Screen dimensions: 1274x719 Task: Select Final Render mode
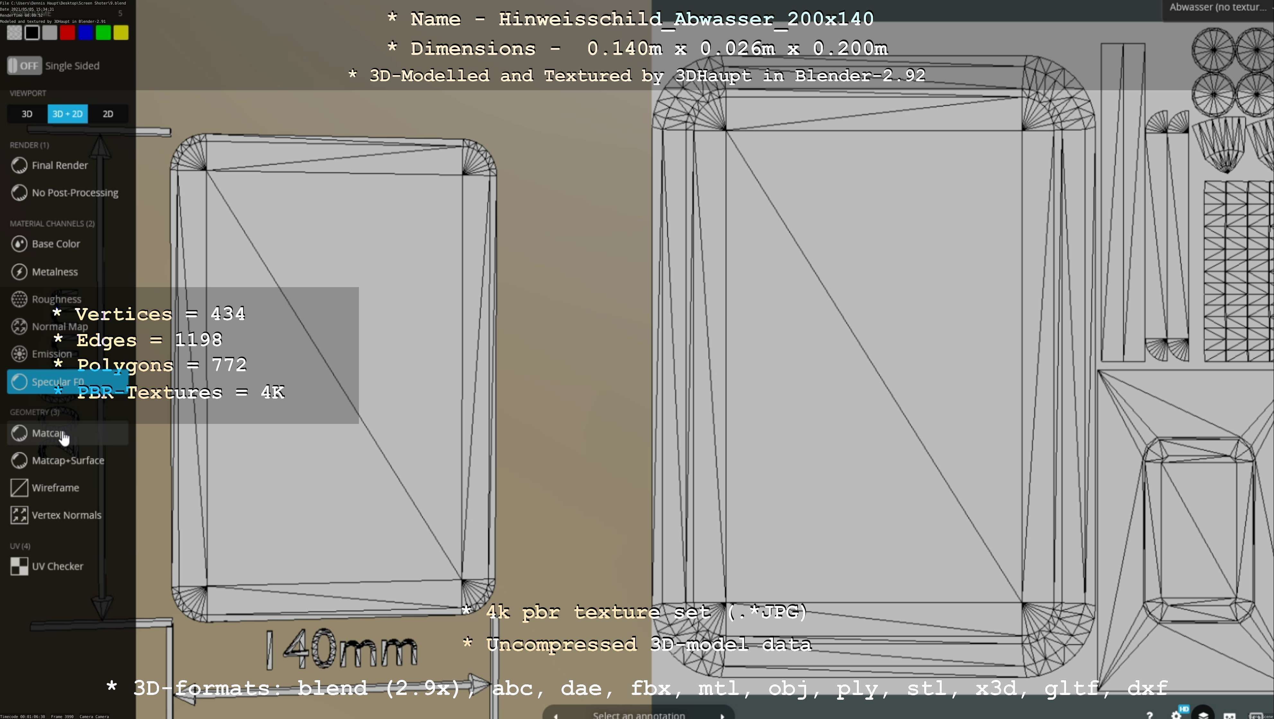tap(68, 166)
